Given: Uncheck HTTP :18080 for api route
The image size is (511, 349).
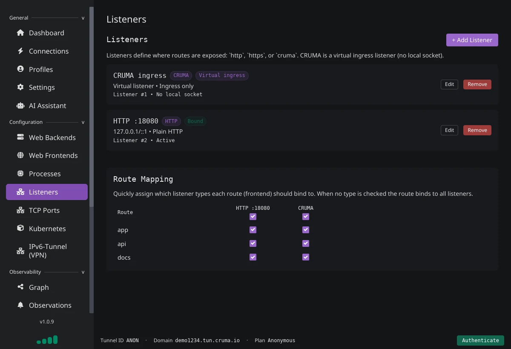Looking at the screenshot, I should pyautogui.click(x=253, y=243).
